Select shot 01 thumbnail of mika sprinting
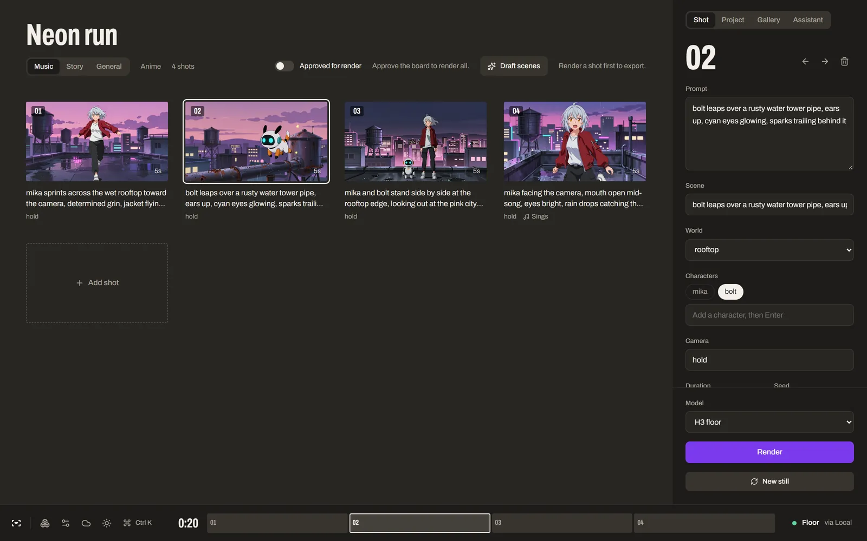 pos(97,141)
